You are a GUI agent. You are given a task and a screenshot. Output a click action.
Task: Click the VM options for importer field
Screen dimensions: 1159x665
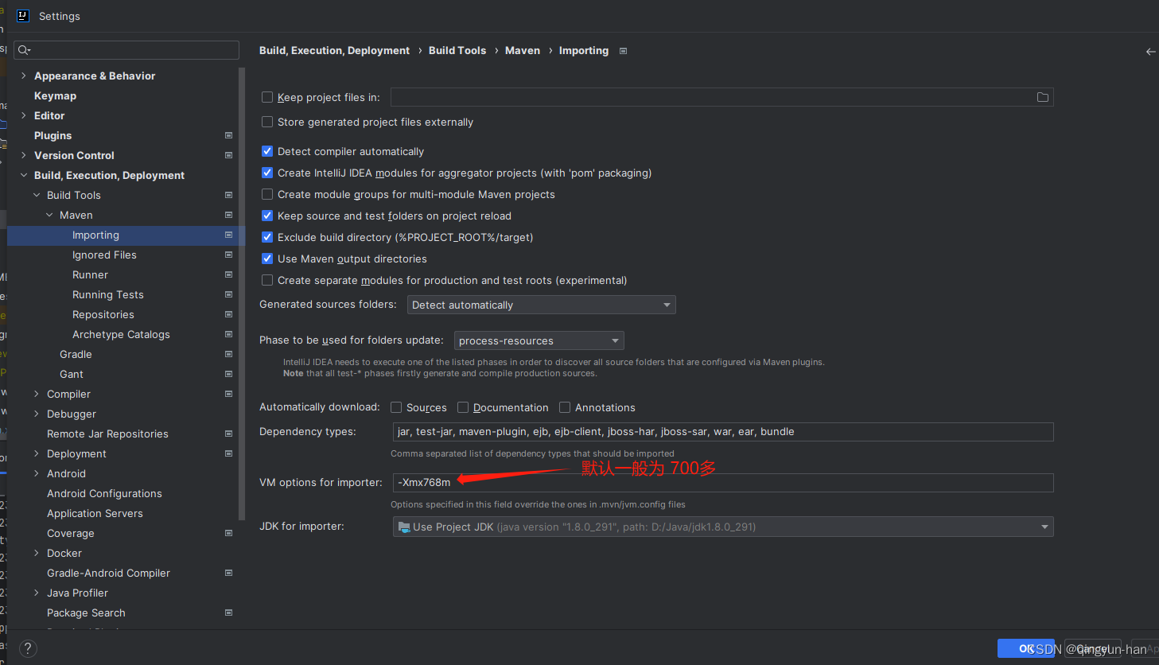(723, 482)
